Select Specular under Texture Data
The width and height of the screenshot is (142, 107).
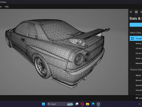[x=139, y=85]
